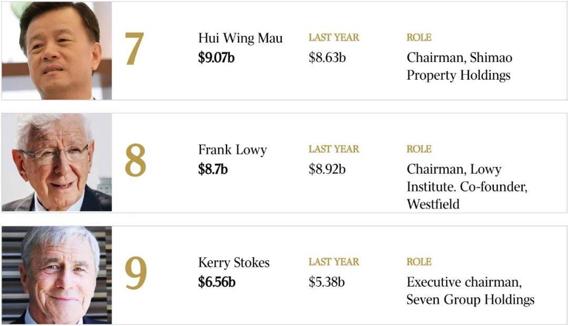Open Hui Wing Mau's portrait photo
The image size is (568, 326).
point(57,50)
